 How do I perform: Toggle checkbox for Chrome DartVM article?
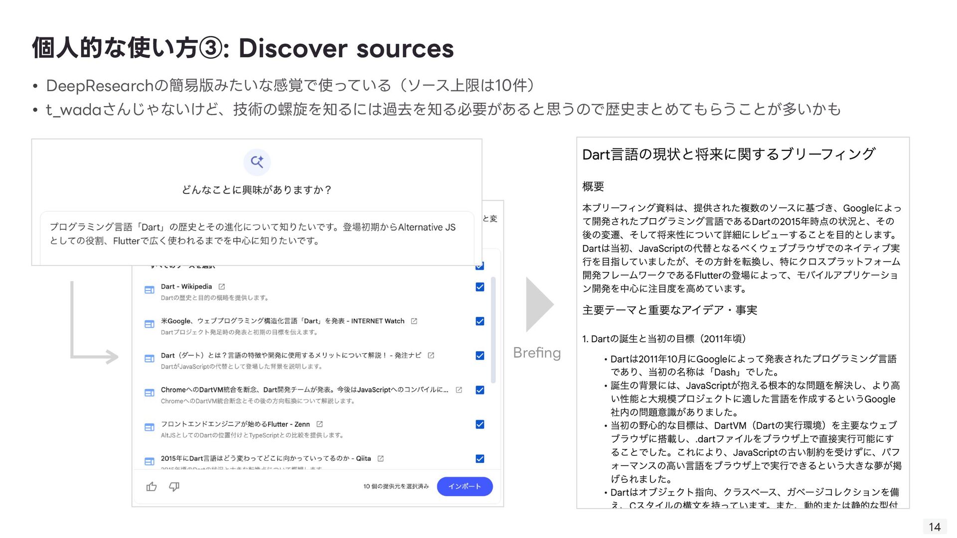(x=480, y=390)
